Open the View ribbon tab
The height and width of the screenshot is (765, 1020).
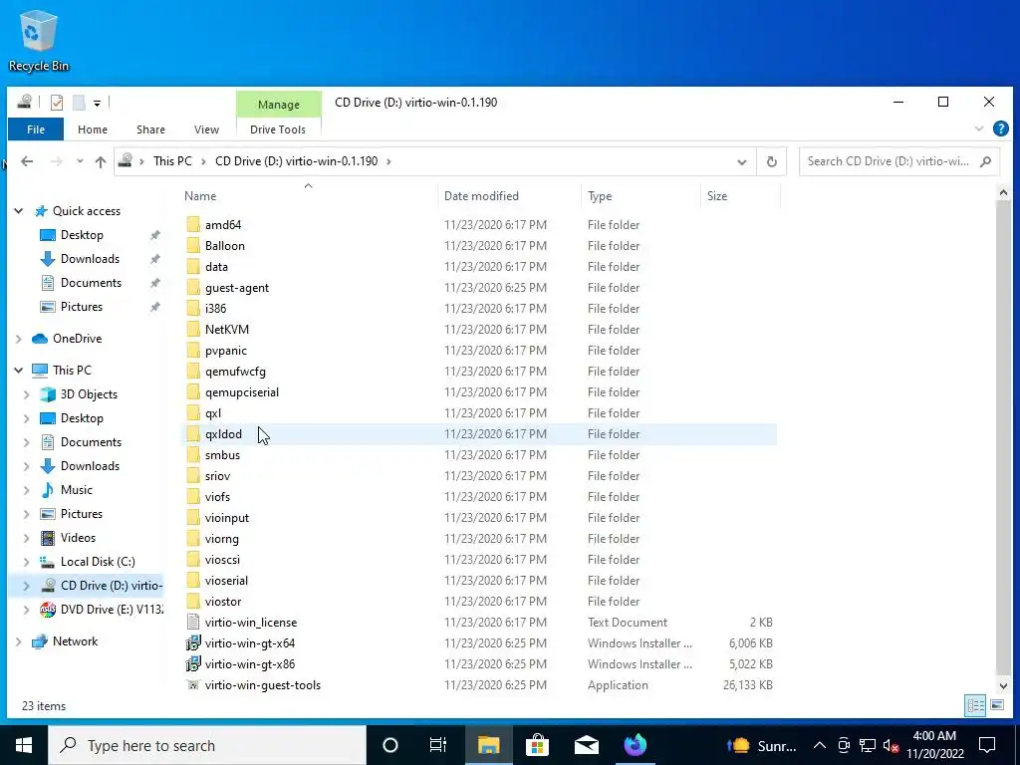(206, 129)
